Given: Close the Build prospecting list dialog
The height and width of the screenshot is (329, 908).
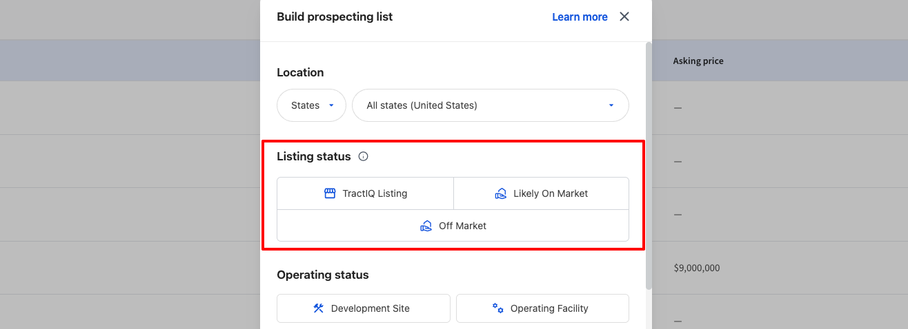Looking at the screenshot, I should [624, 17].
